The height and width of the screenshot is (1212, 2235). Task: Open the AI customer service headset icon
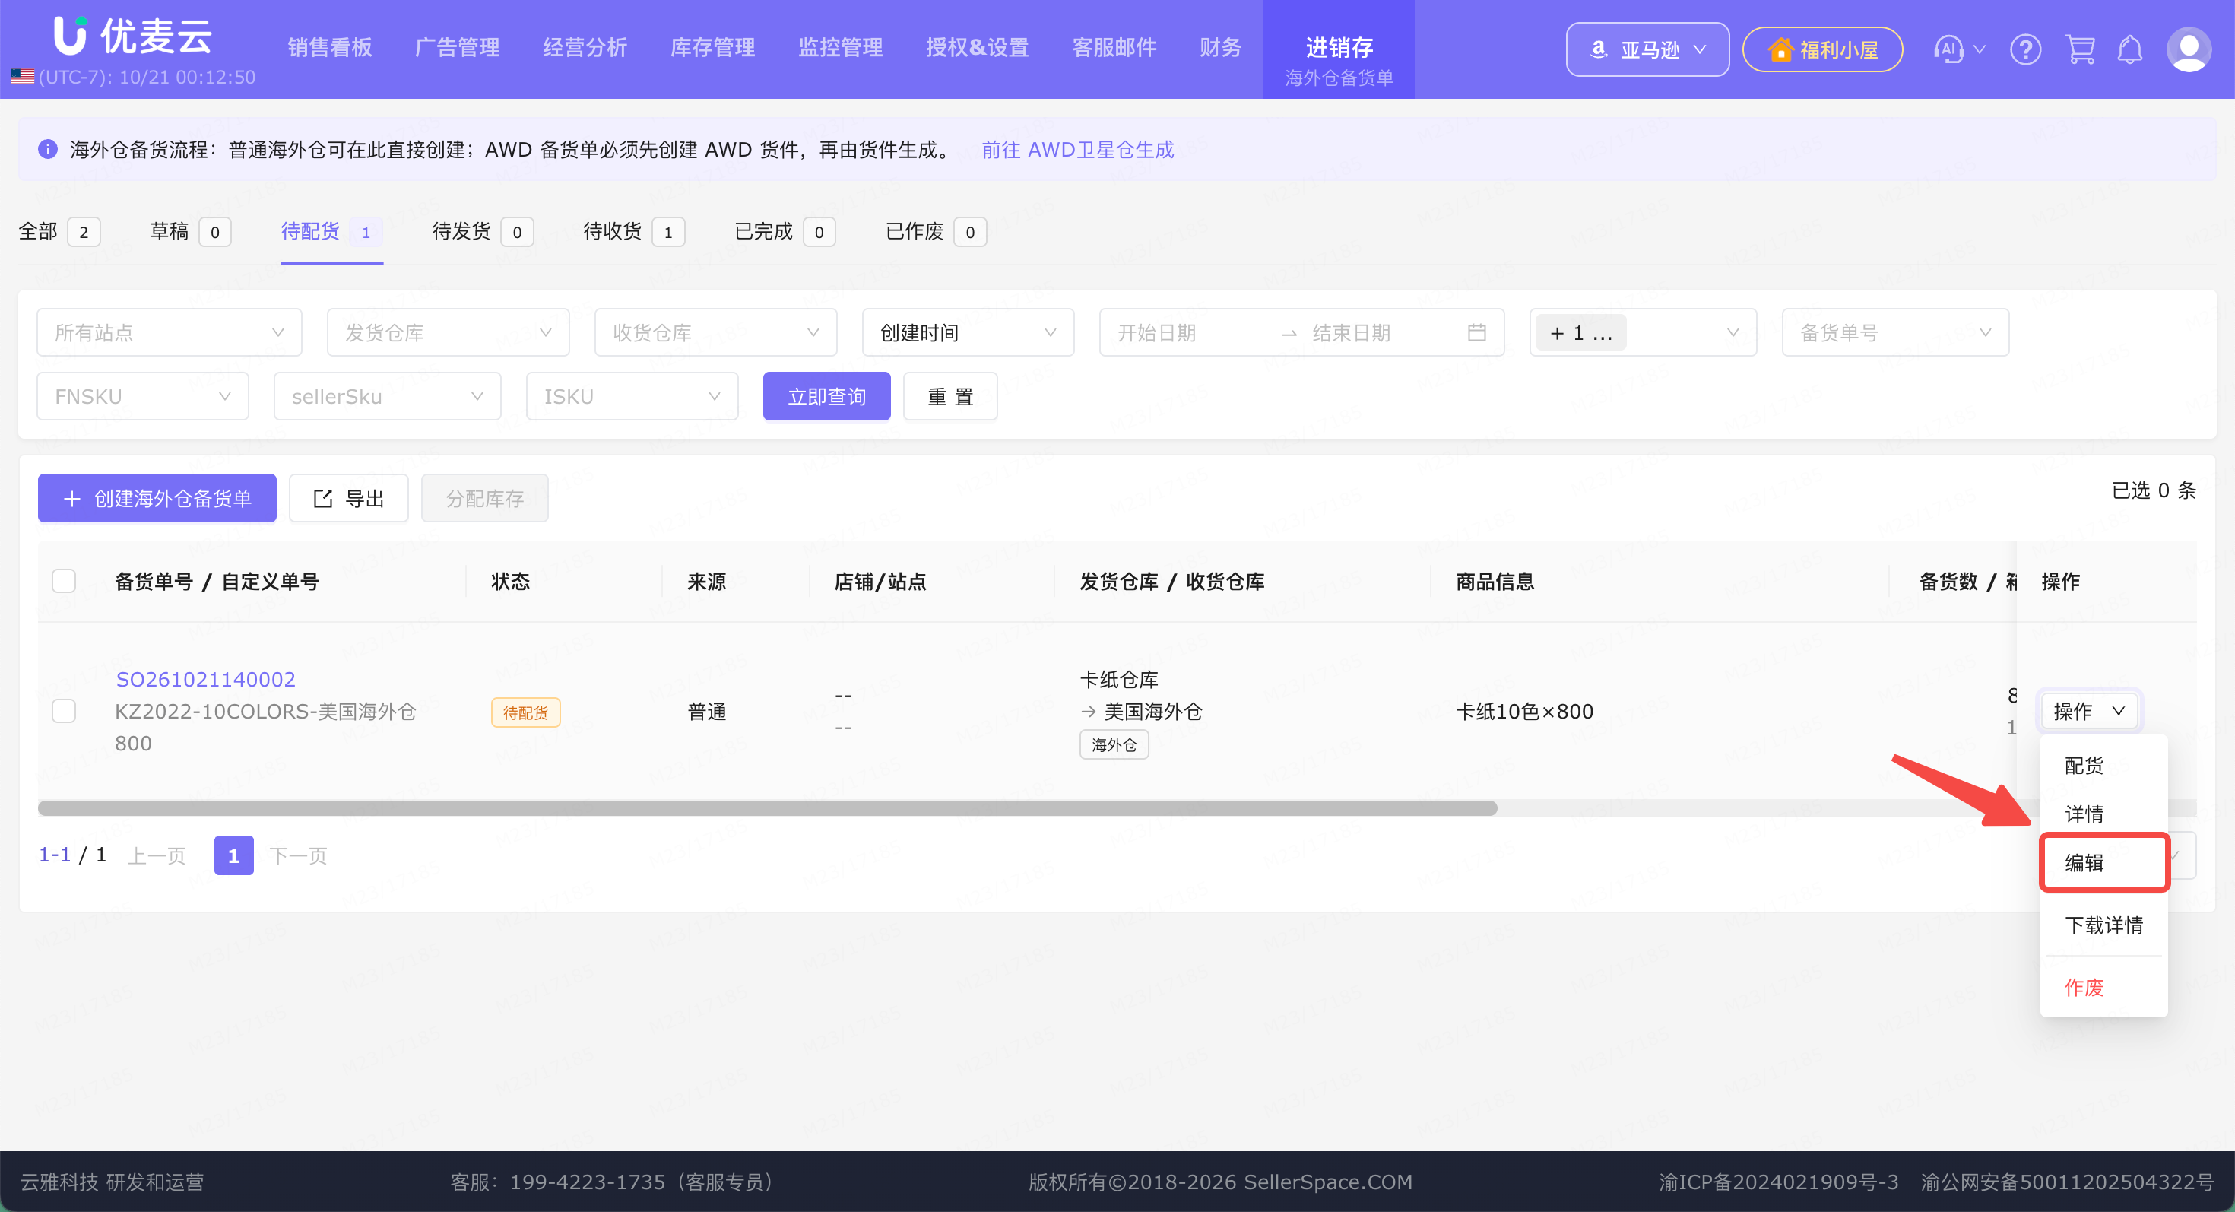click(x=1948, y=49)
